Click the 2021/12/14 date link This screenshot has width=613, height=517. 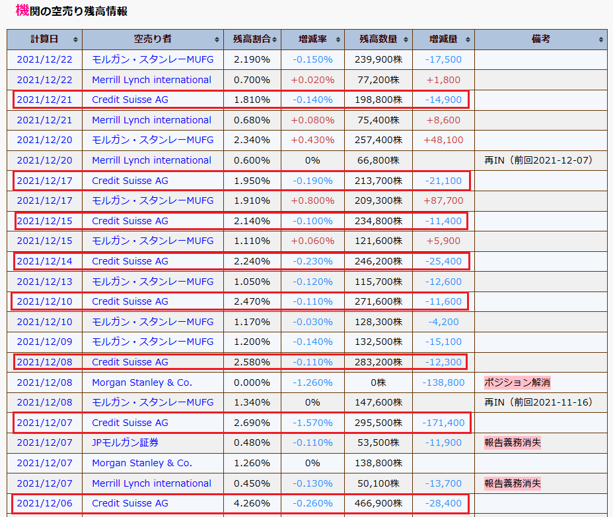tap(45, 261)
